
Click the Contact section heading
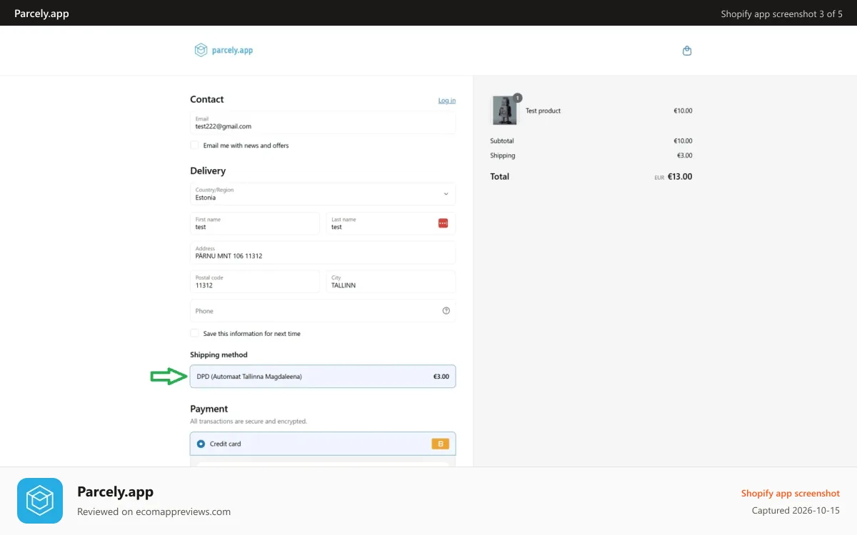tap(207, 99)
